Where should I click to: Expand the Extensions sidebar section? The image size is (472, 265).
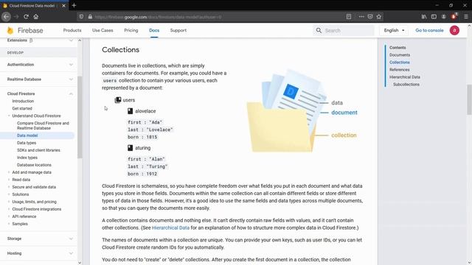[71, 40]
